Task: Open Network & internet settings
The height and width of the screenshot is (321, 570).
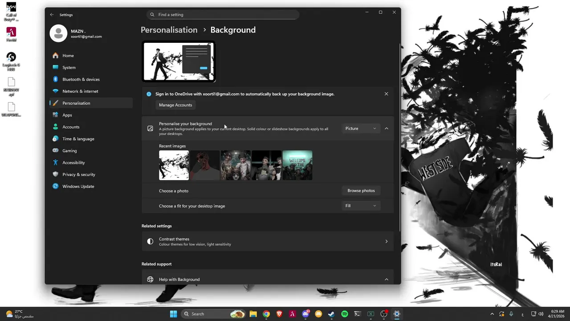Action: (91, 91)
